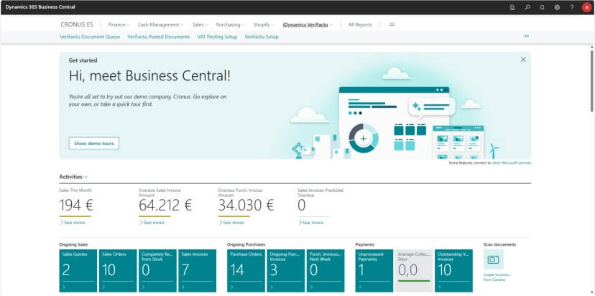Expand the Sales menu
The height and width of the screenshot is (296, 595).
click(200, 24)
